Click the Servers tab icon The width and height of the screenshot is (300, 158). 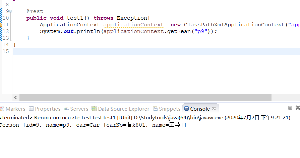[x=66, y=109]
